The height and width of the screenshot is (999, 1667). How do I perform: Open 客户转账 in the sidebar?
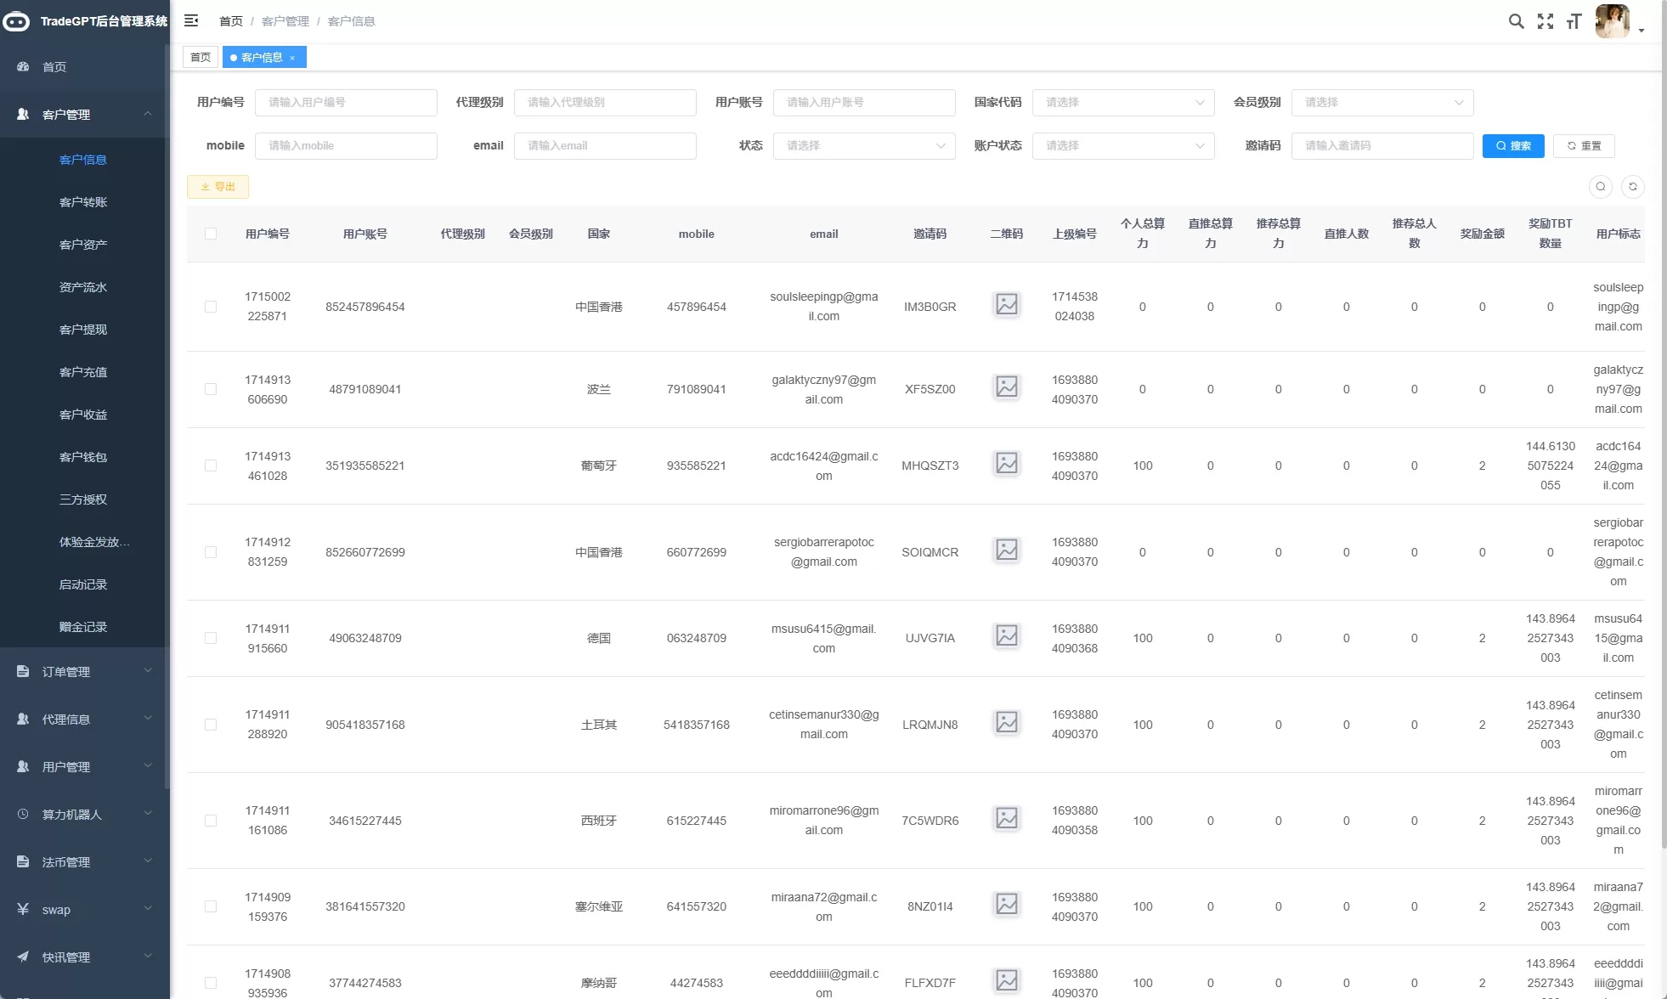coord(83,202)
